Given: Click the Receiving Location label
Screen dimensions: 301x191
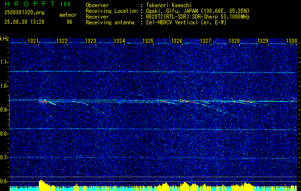Looking at the screenshot, I should [111, 11].
